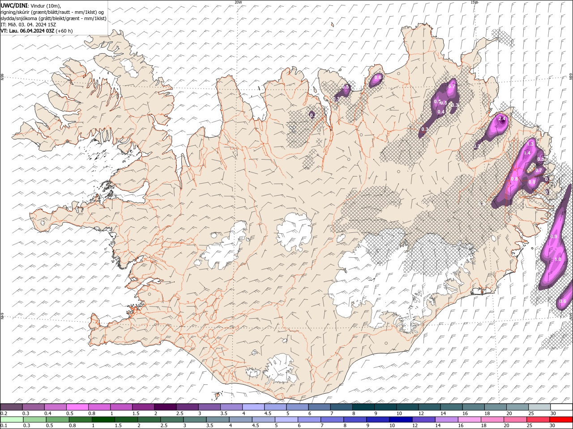
Task: Select the 0.8 swatch in the snow legend
Action: [x=99, y=407]
